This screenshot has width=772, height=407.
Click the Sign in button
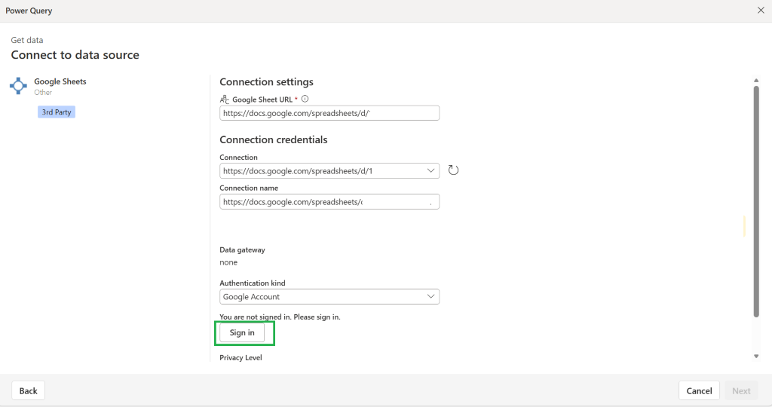tap(242, 332)
